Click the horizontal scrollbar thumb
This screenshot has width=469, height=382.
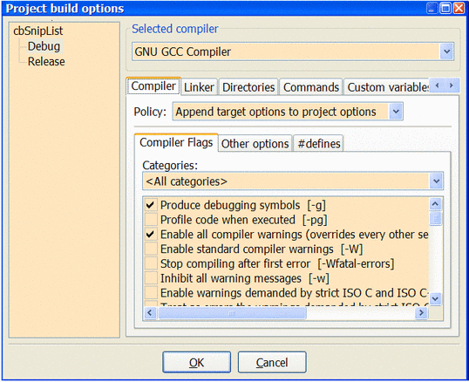coord(232,313)
